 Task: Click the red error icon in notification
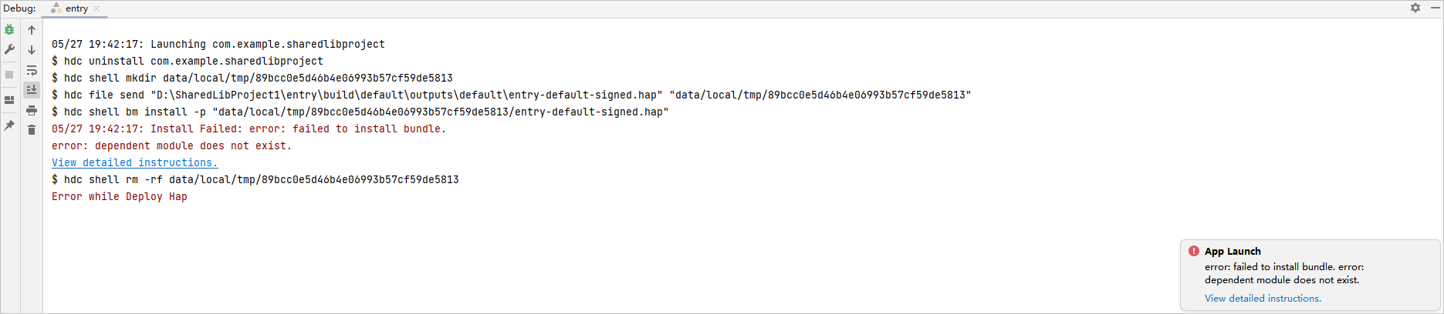coord(1194,251)
